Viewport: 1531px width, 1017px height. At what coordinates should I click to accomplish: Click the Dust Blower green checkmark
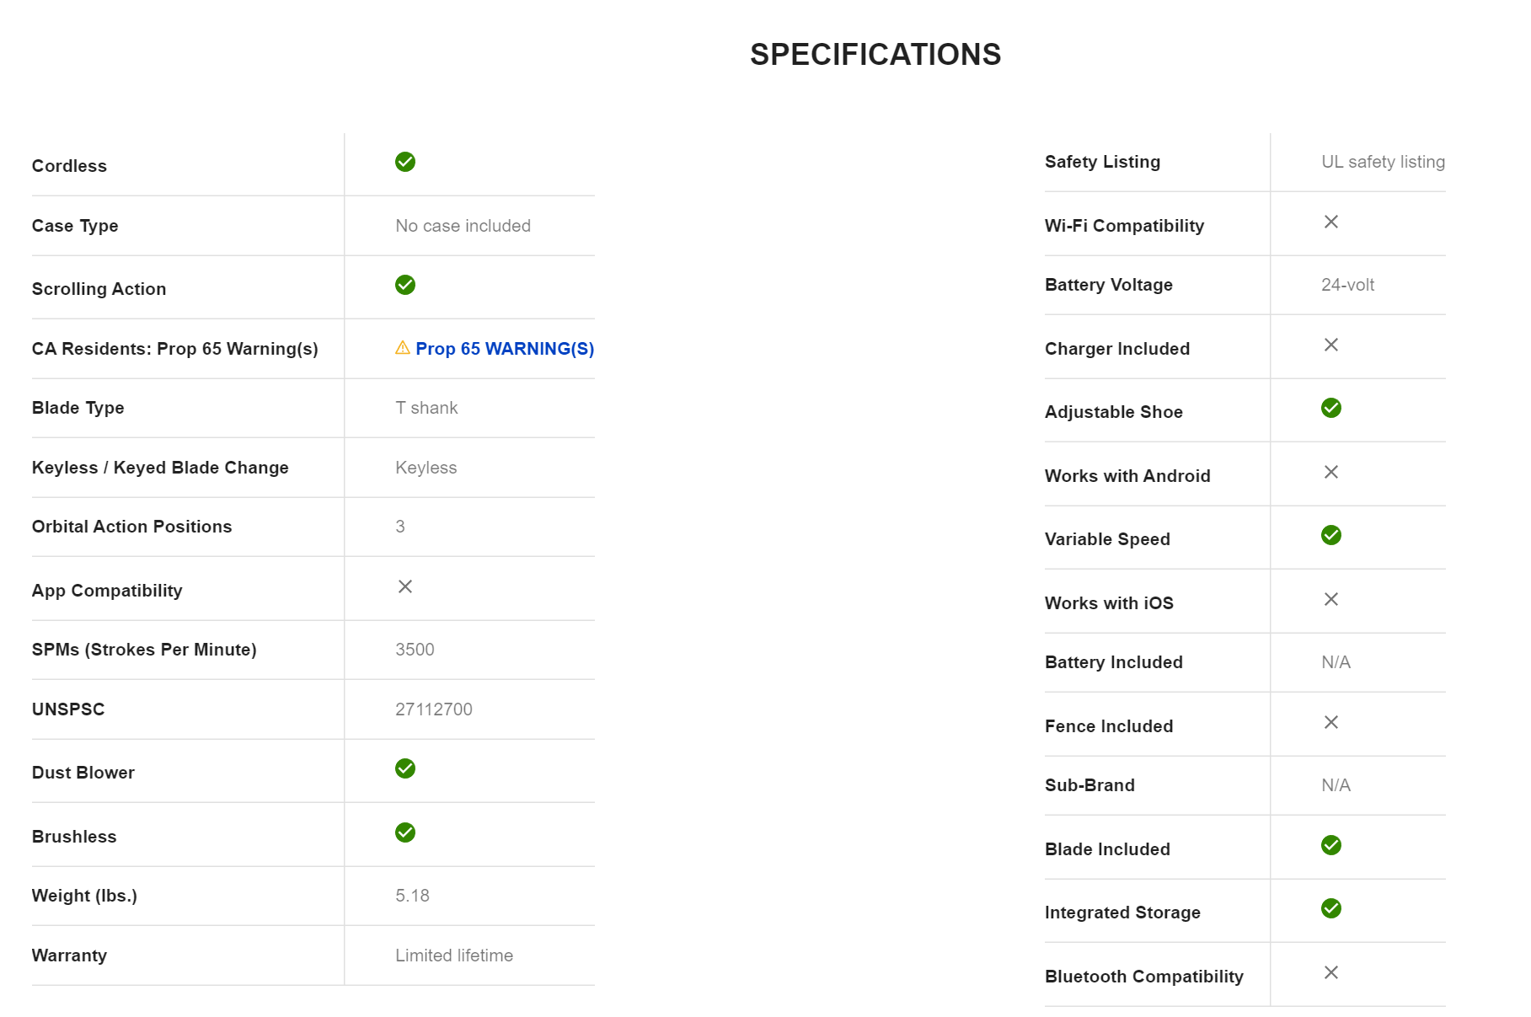pyautogui.click(x=405, y=768)
